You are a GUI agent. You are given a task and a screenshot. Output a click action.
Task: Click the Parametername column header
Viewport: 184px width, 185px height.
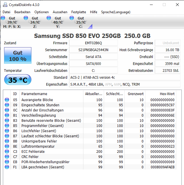[x=51, y=94]
